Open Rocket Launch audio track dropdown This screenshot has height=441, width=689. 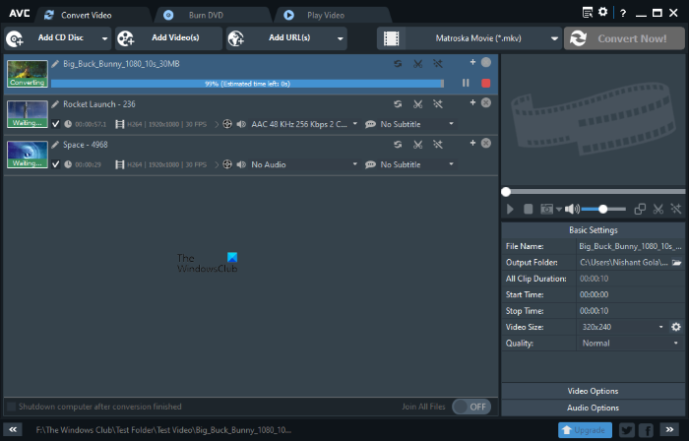point(355,124)
